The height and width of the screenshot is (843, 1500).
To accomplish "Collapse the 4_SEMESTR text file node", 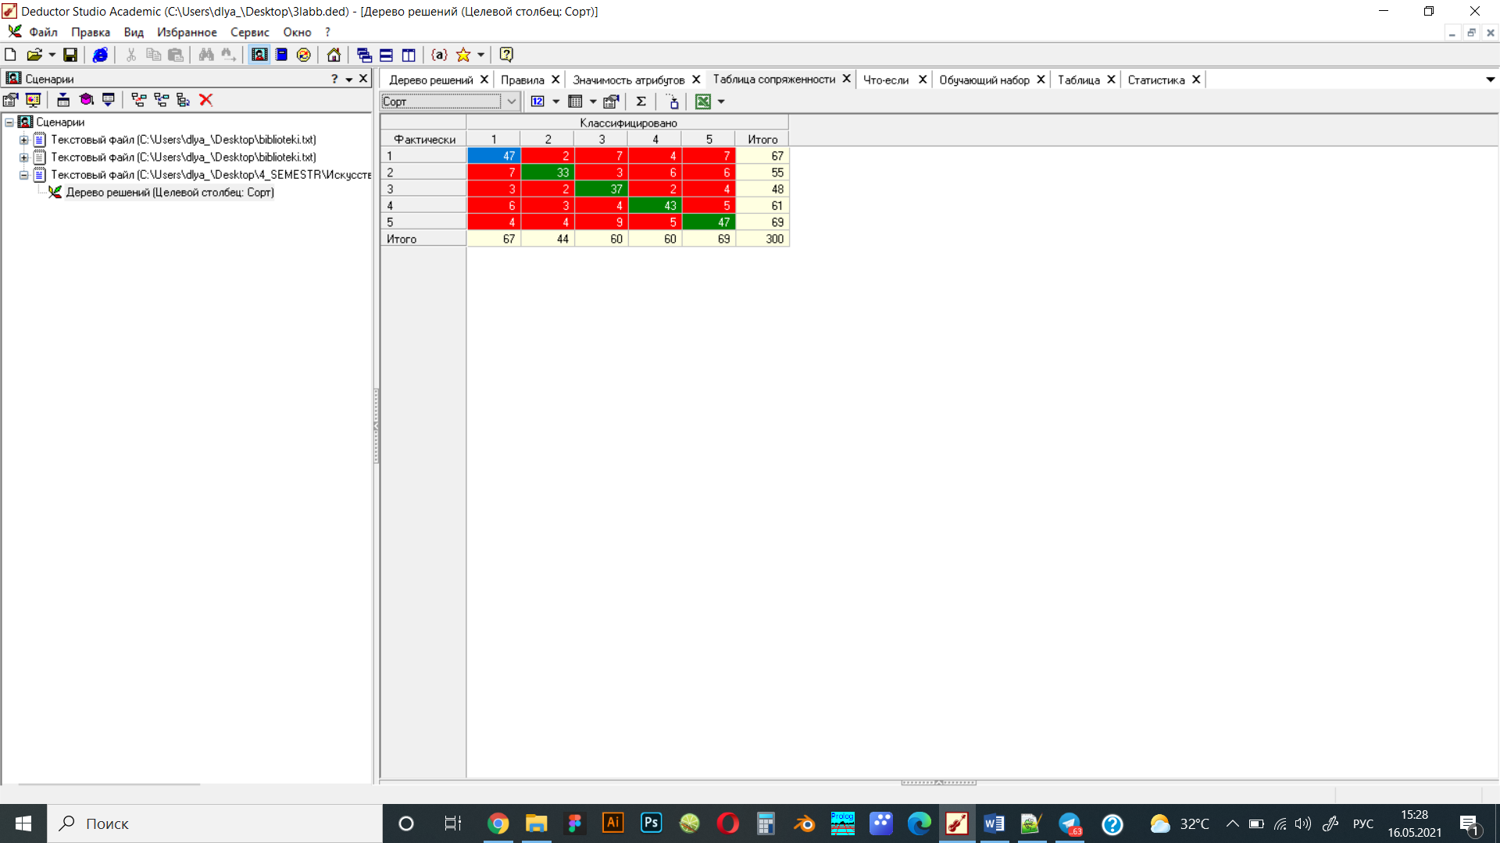I will [x=24, y=176].
